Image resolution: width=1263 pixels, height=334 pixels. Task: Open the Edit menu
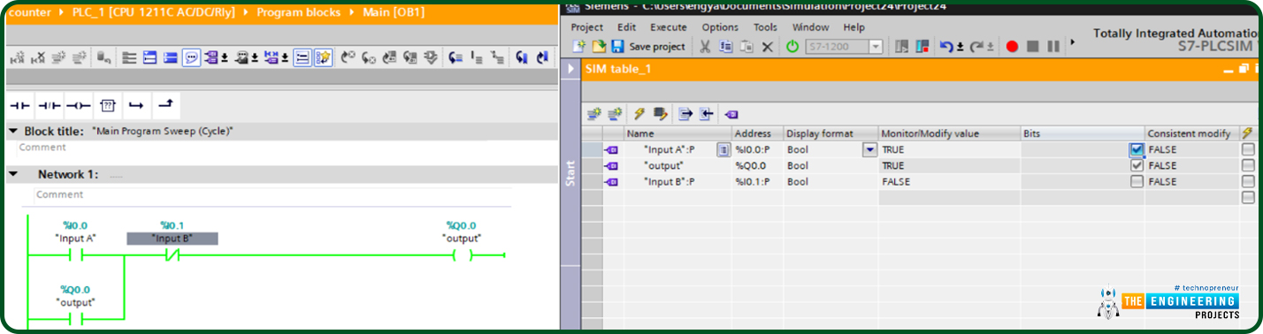pyautogui.click(x=627, y=27)
